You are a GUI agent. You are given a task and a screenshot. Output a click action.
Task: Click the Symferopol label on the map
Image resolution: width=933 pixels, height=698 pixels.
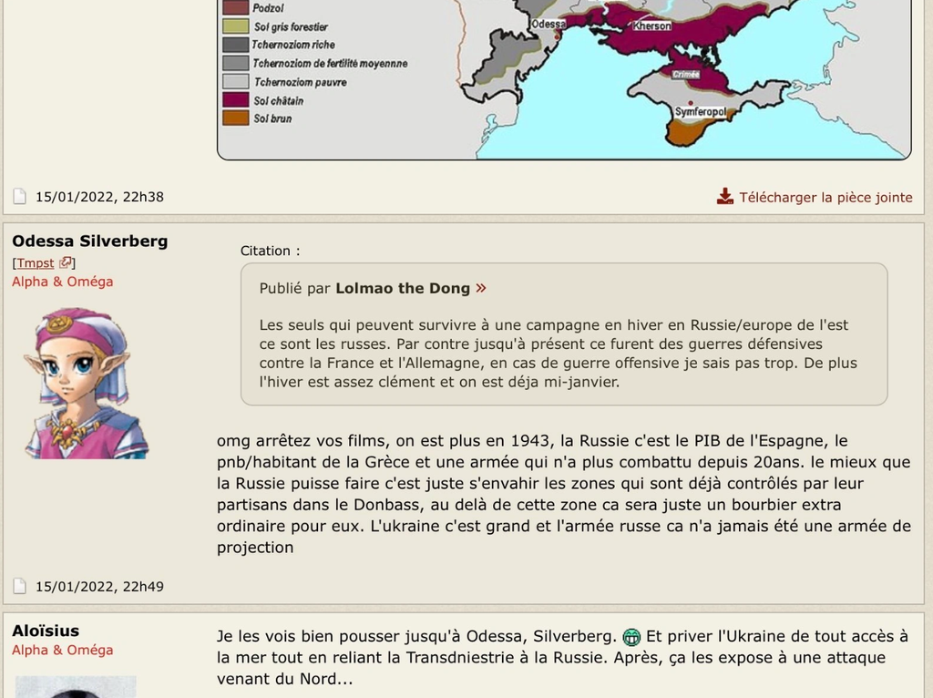coord(701,112)
